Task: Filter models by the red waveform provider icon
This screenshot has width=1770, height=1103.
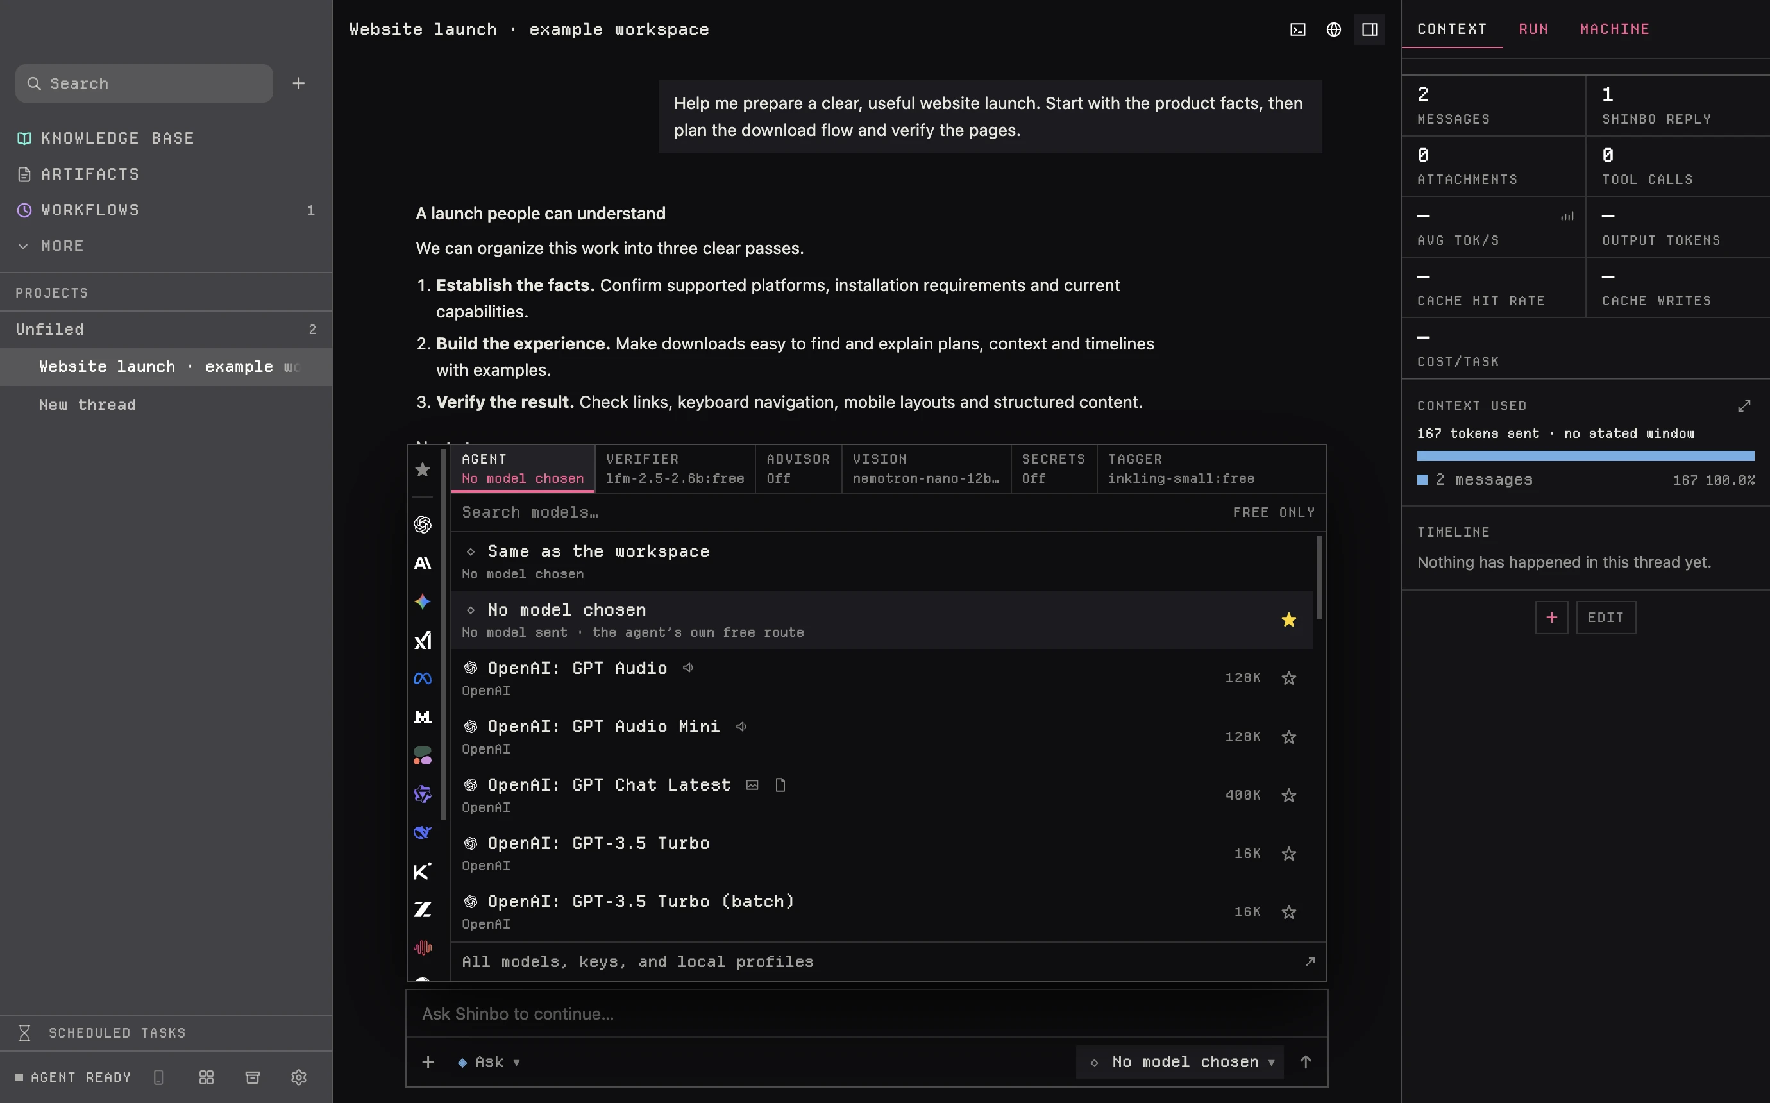Action: pos(422,948)
